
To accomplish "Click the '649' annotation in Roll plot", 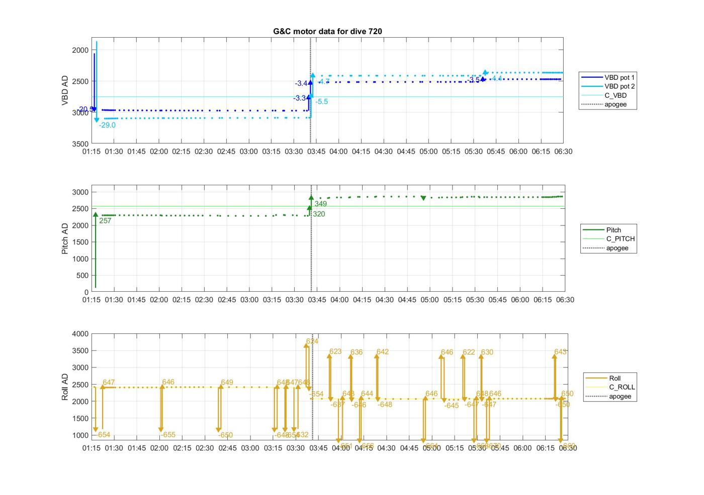I will click(x=227, y=382).
